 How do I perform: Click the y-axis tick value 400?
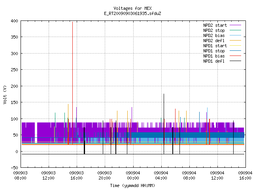(x=14, y=21)
